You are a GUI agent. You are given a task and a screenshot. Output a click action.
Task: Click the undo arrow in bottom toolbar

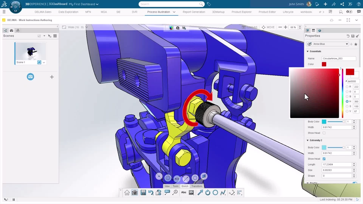(151, 193)
